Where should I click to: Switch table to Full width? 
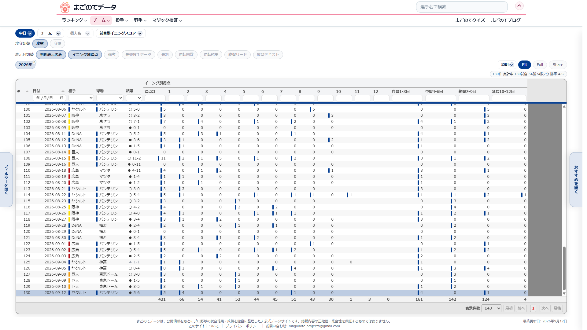tap(540, 65)
